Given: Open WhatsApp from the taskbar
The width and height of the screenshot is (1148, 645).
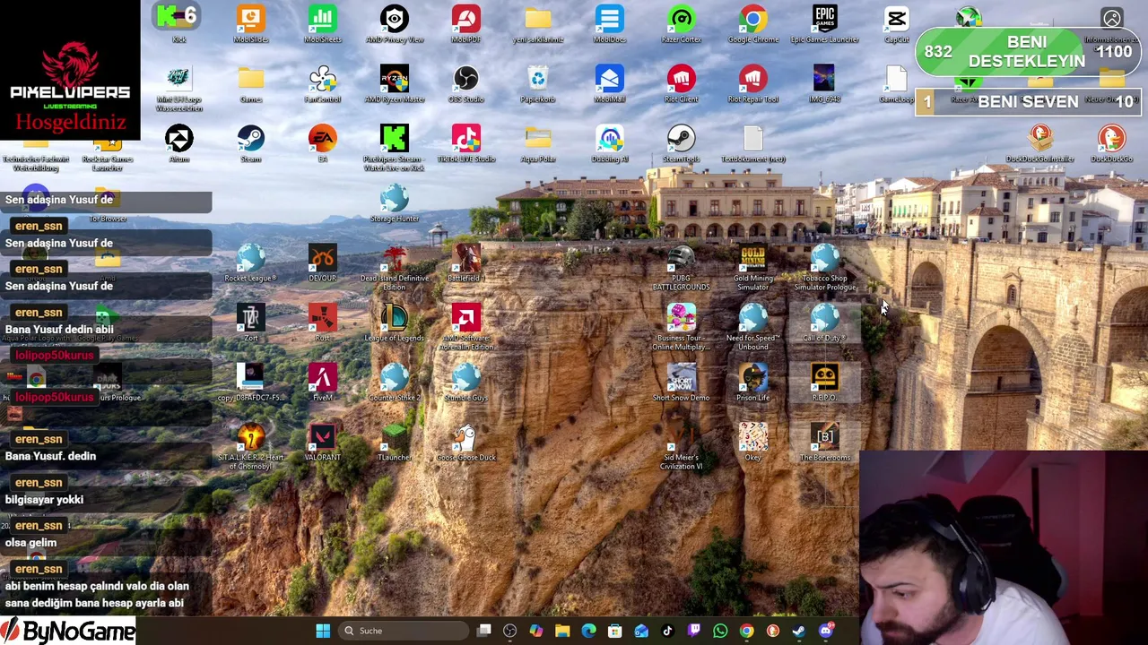Looking at the screenshot, I should point(720,631).
